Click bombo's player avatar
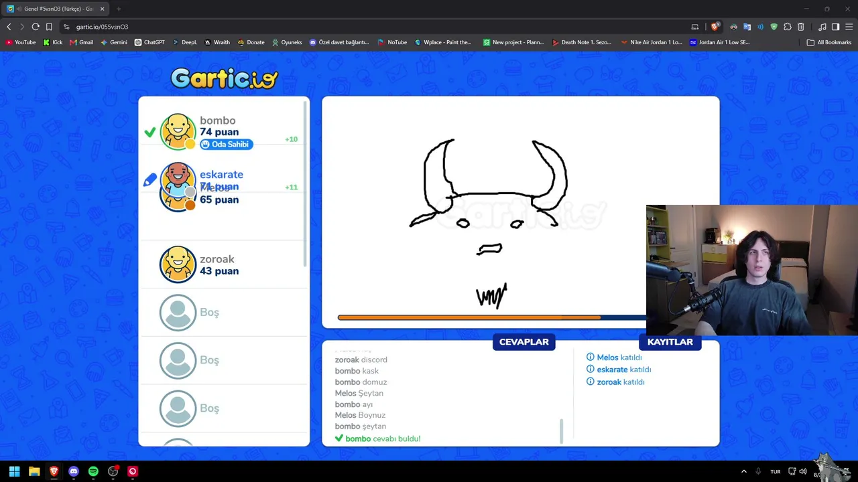 [178, 131]
